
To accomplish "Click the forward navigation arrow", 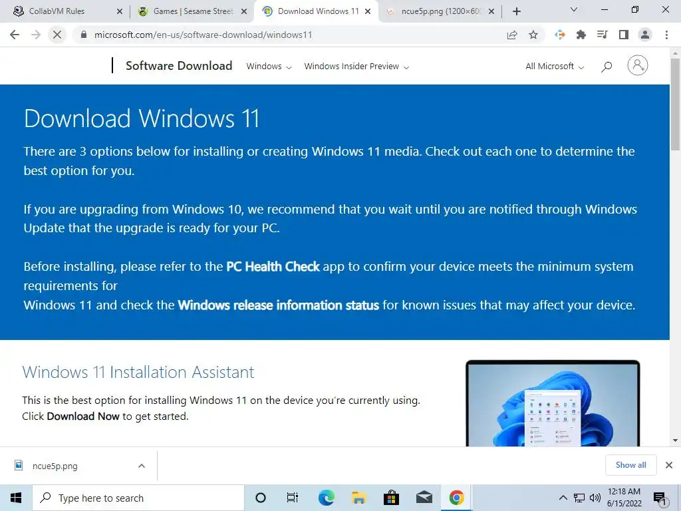I will click(x=36, y=35).
